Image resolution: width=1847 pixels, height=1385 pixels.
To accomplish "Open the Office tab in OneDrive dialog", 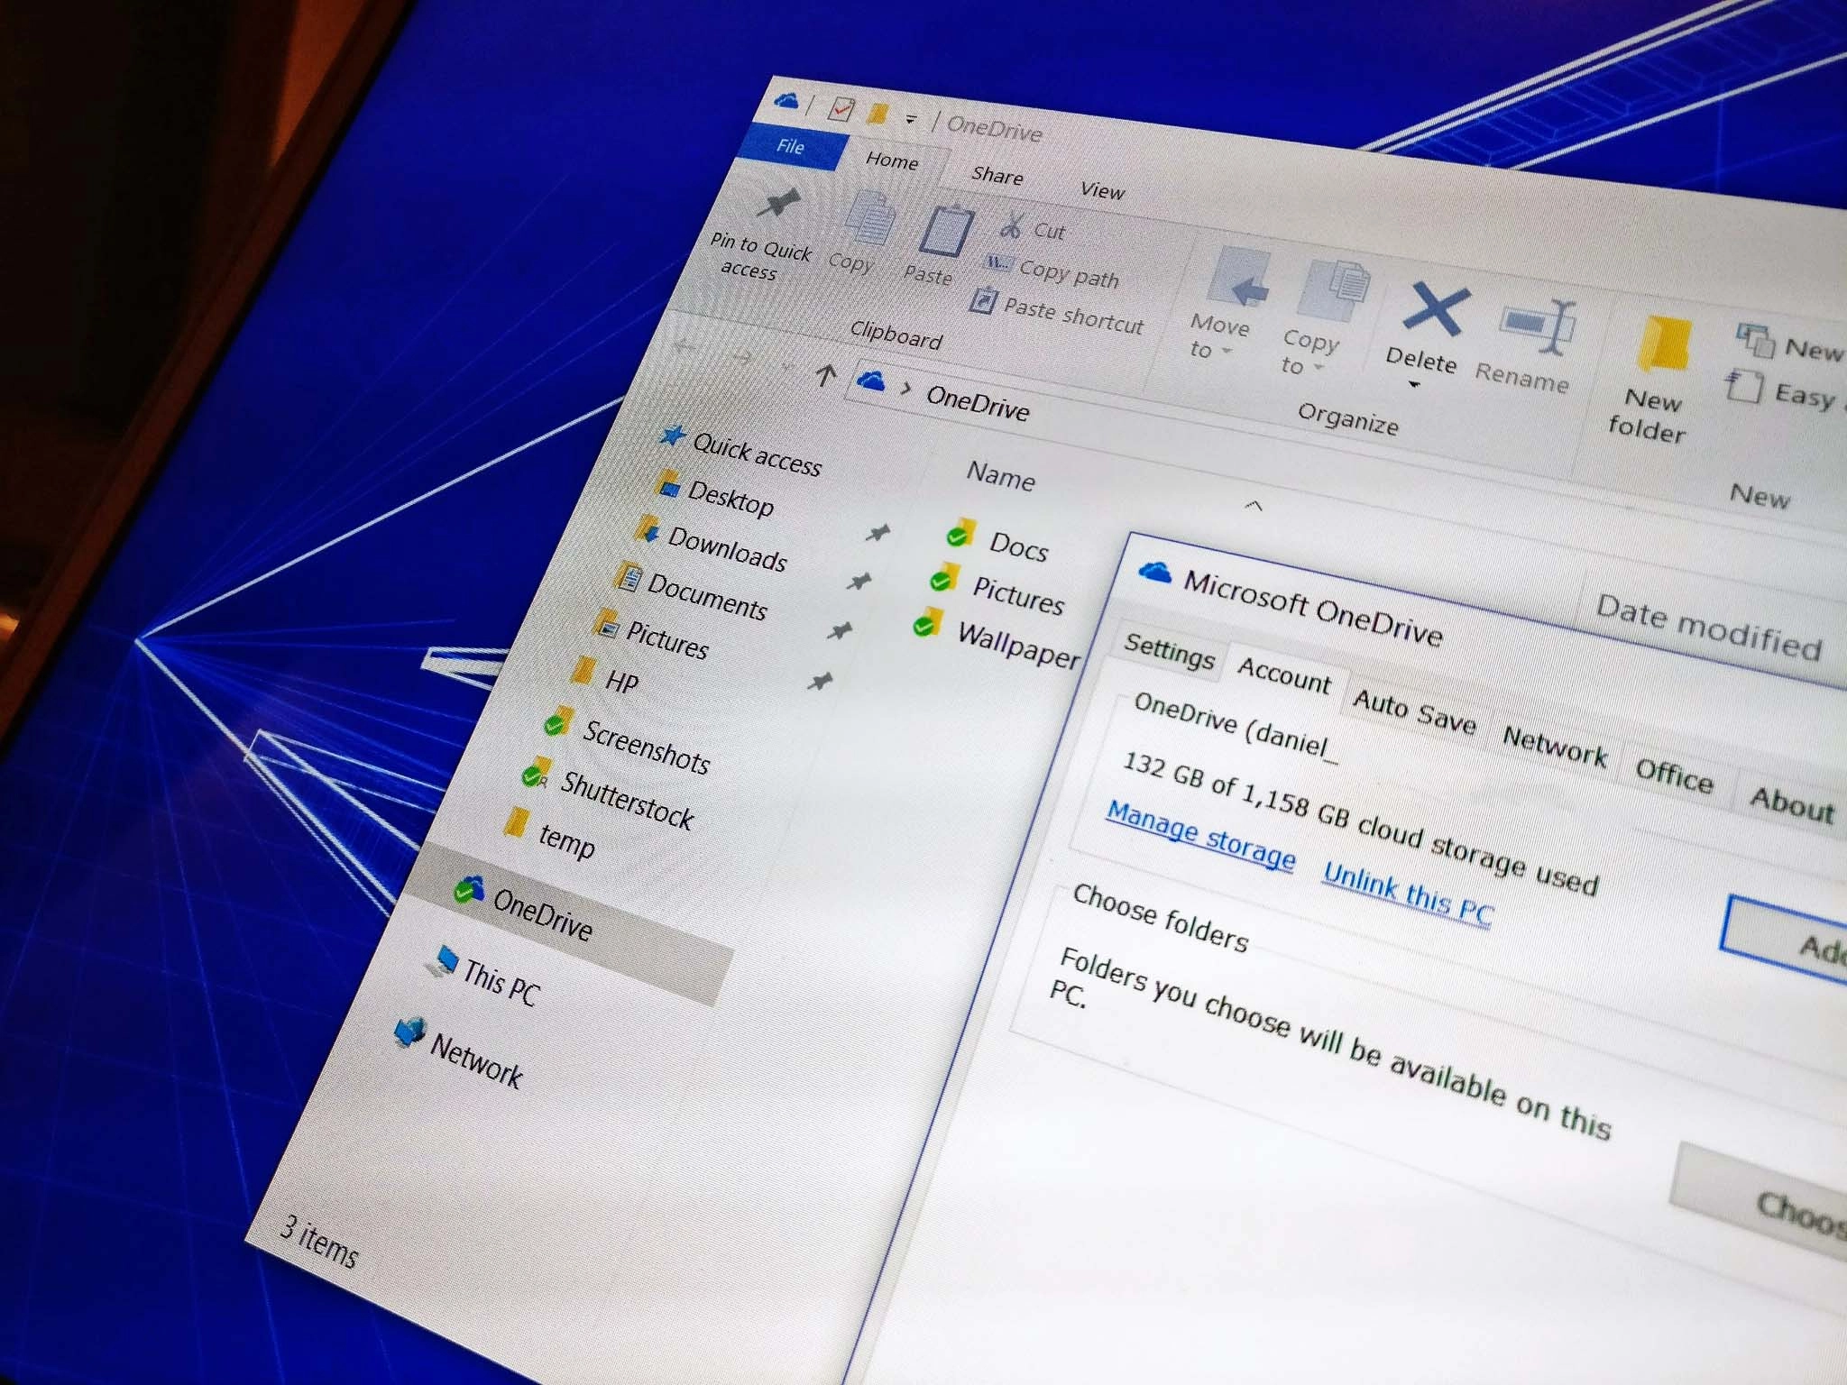I will pos(1674,775).
